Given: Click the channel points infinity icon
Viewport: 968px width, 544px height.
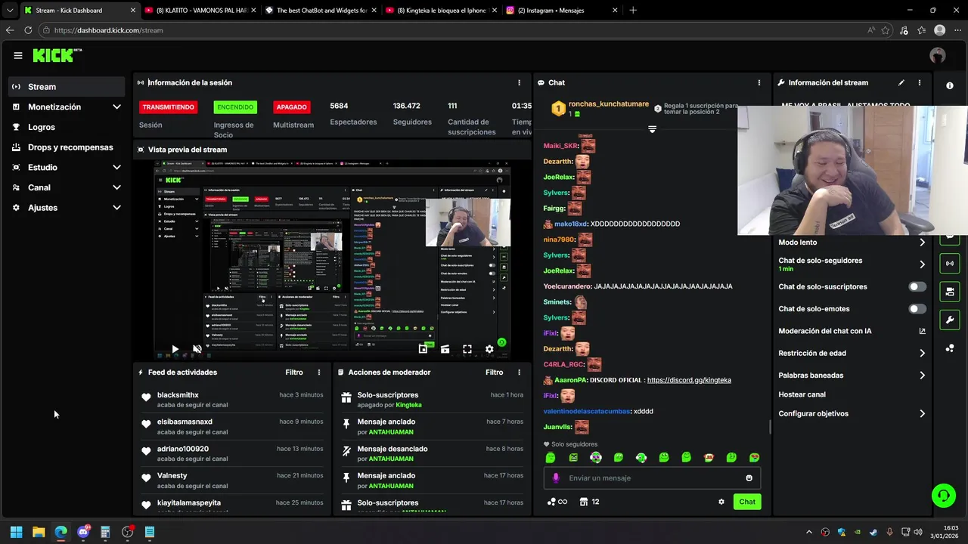Looking at the screenshot, I should tap(557, 502).
